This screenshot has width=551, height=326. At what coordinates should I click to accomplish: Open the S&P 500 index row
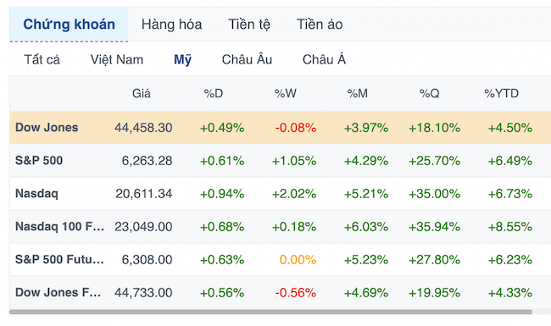tap(280, 160)
